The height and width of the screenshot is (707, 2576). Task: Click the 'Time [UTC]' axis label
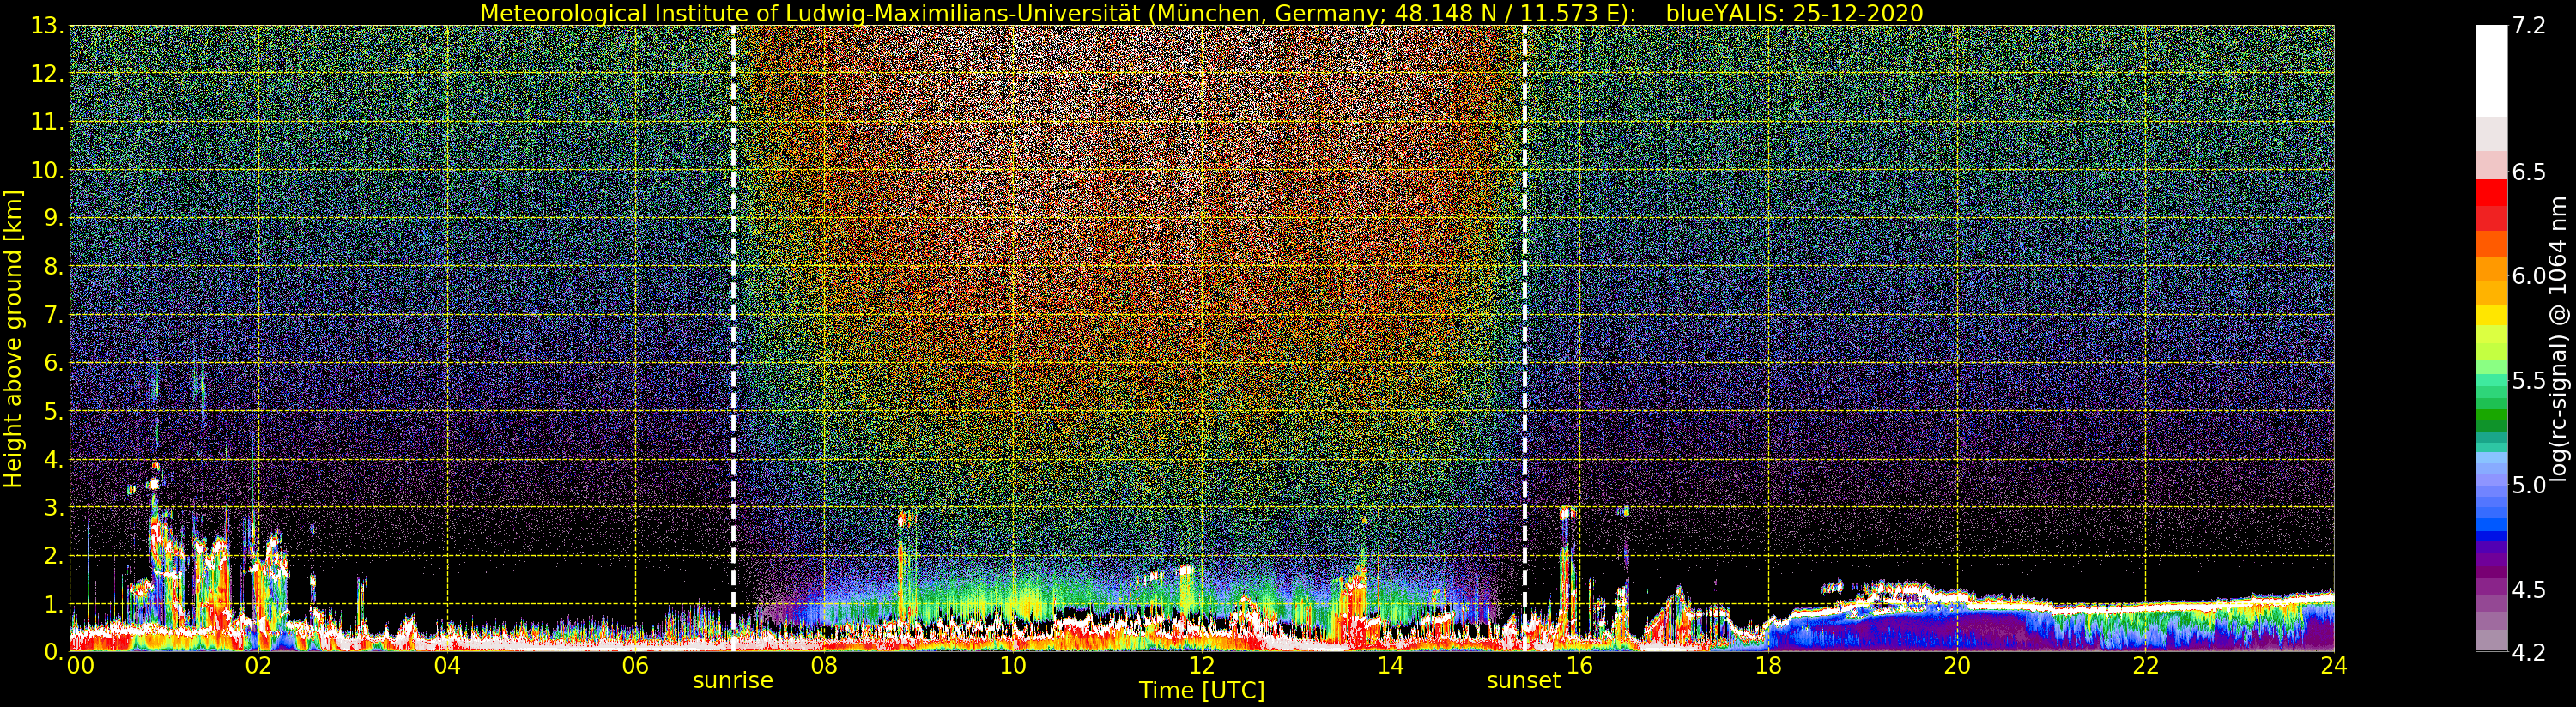[1201, 691]
